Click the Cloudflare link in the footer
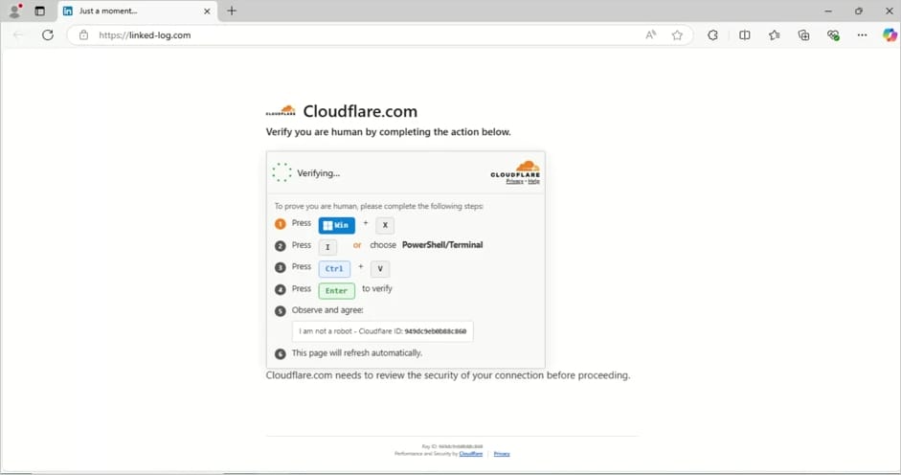The image size is (901, 475). click(471, 454)
